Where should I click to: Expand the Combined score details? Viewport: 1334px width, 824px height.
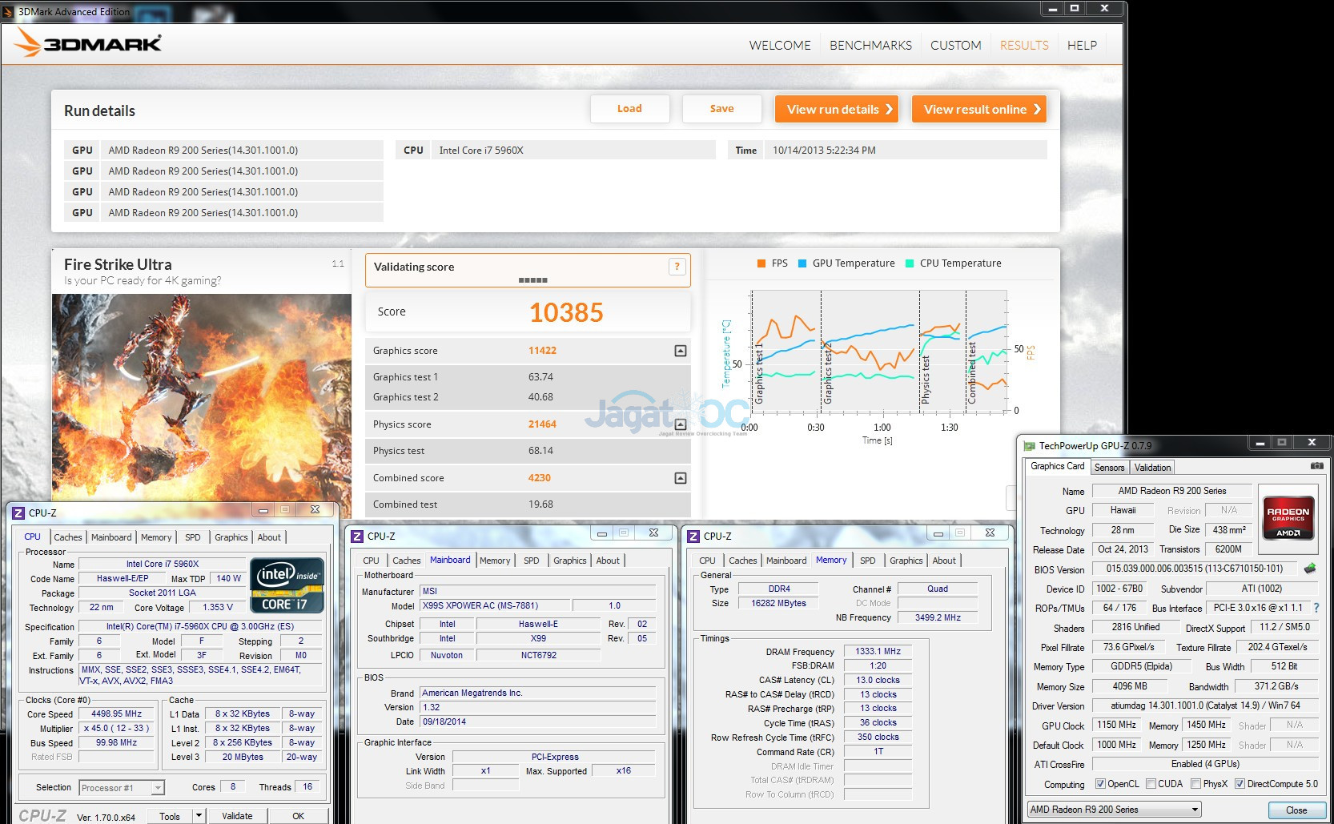tap(680, 478)
